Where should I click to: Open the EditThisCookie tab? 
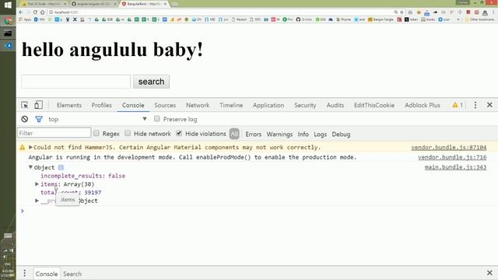pyautogui.click(x=374, y=105)
